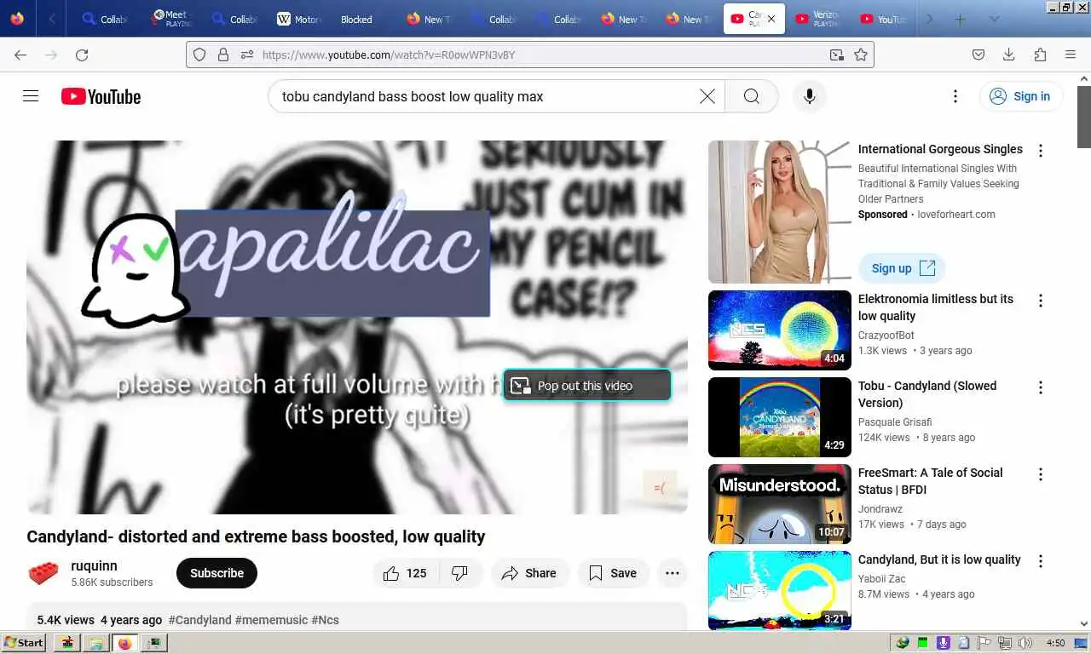The width and height of the screenshot is (1091, 654).
Task: Go back to previous page
Action: point(20,54)
